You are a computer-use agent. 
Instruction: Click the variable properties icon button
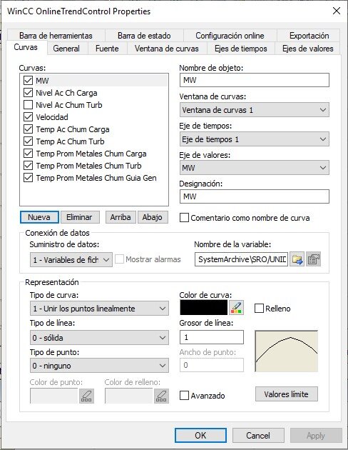click(x=313, y=259)
